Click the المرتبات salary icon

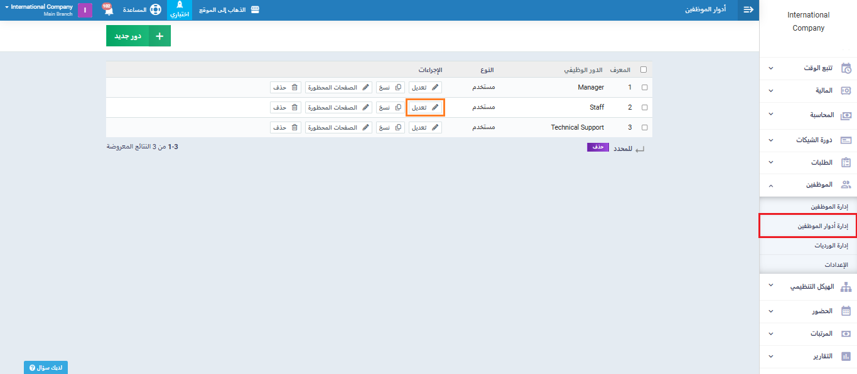pos(846,334)
